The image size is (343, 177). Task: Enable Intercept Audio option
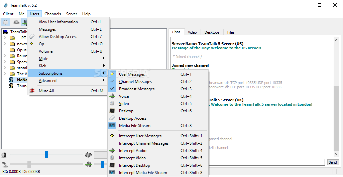158,150
